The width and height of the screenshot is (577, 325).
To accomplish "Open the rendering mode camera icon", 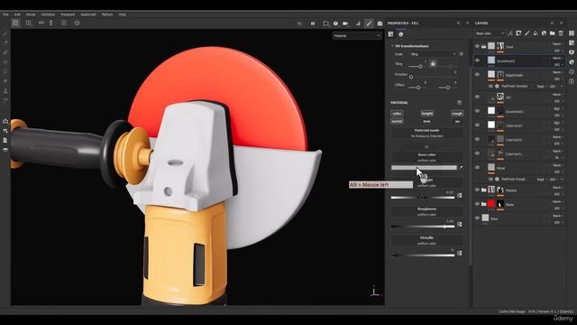I will (380, 23).
